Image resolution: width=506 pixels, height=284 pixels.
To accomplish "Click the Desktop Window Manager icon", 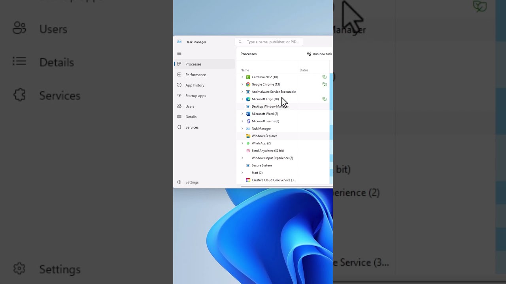I will (x=248, y=106).
